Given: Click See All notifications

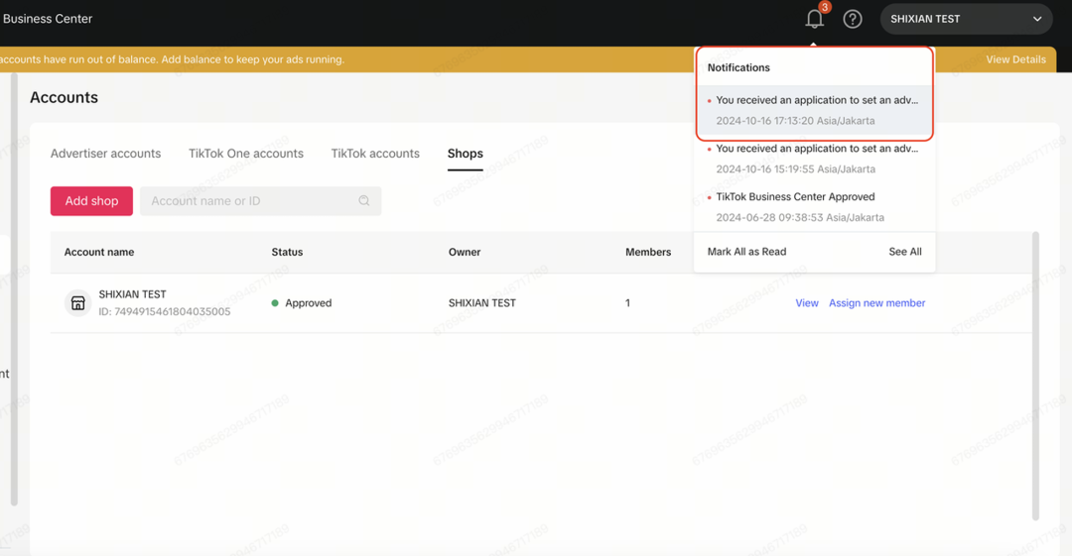Looking at the screenshot, I should click(904, 252).
